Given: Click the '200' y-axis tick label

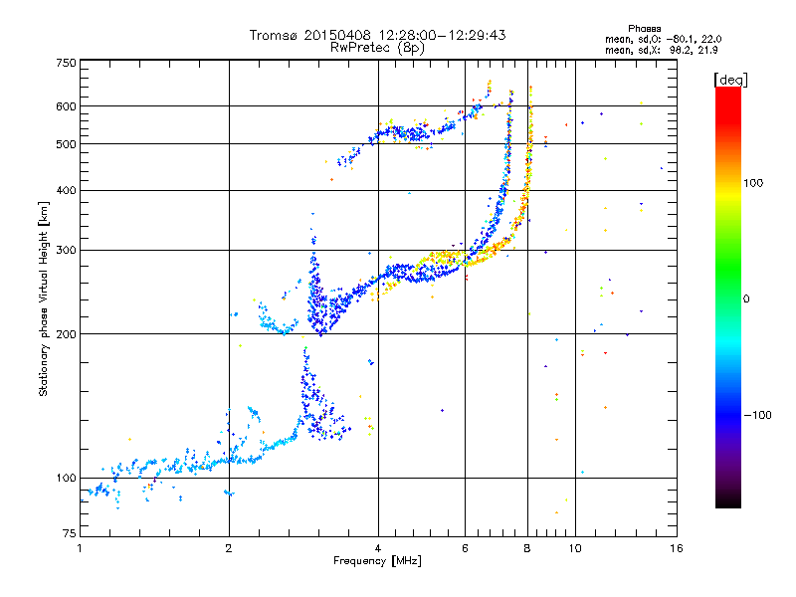Looking at the screenshot, I should [x=66, y=334].
